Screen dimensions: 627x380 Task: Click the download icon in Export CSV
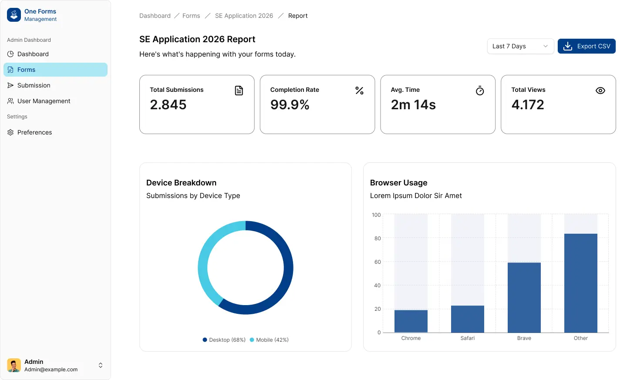[x=568, y=46]
